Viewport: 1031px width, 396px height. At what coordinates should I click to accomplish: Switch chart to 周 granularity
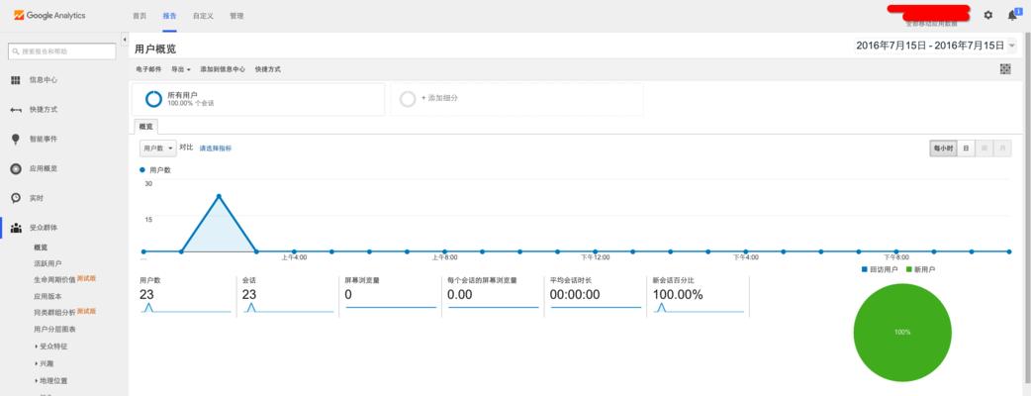(x=984, y=148)
